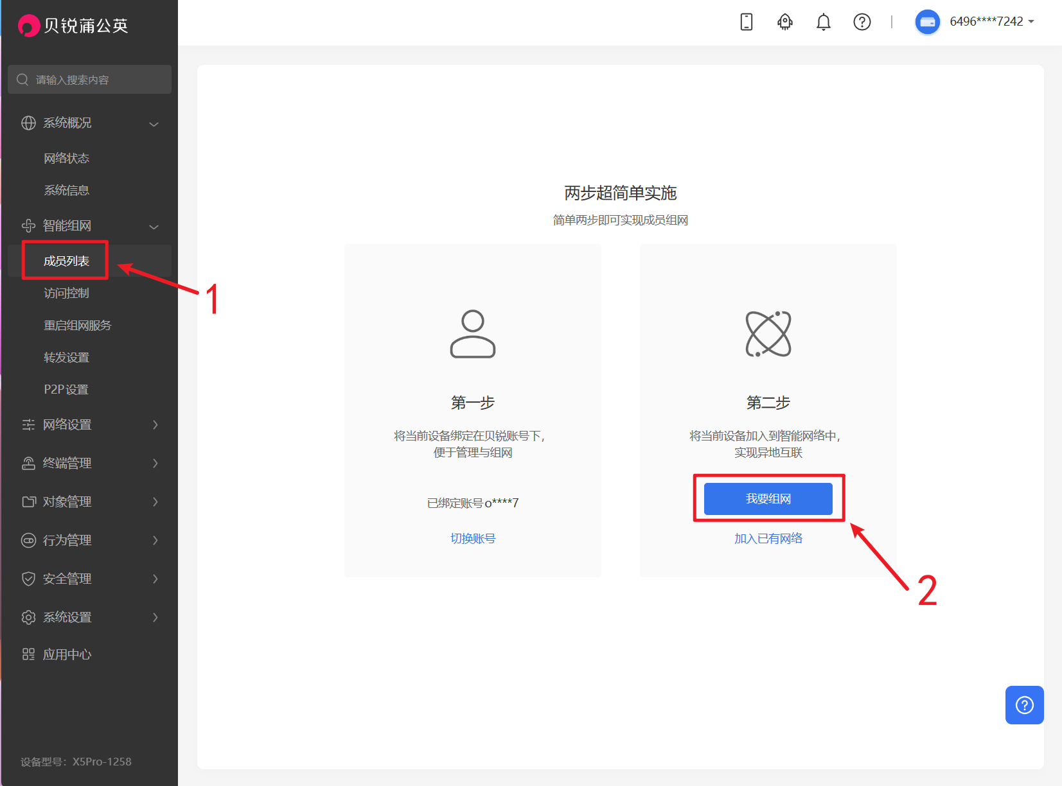Click the 安全管理 menu label
Screen dimensions: 1062x786
(x=67, y=579)
